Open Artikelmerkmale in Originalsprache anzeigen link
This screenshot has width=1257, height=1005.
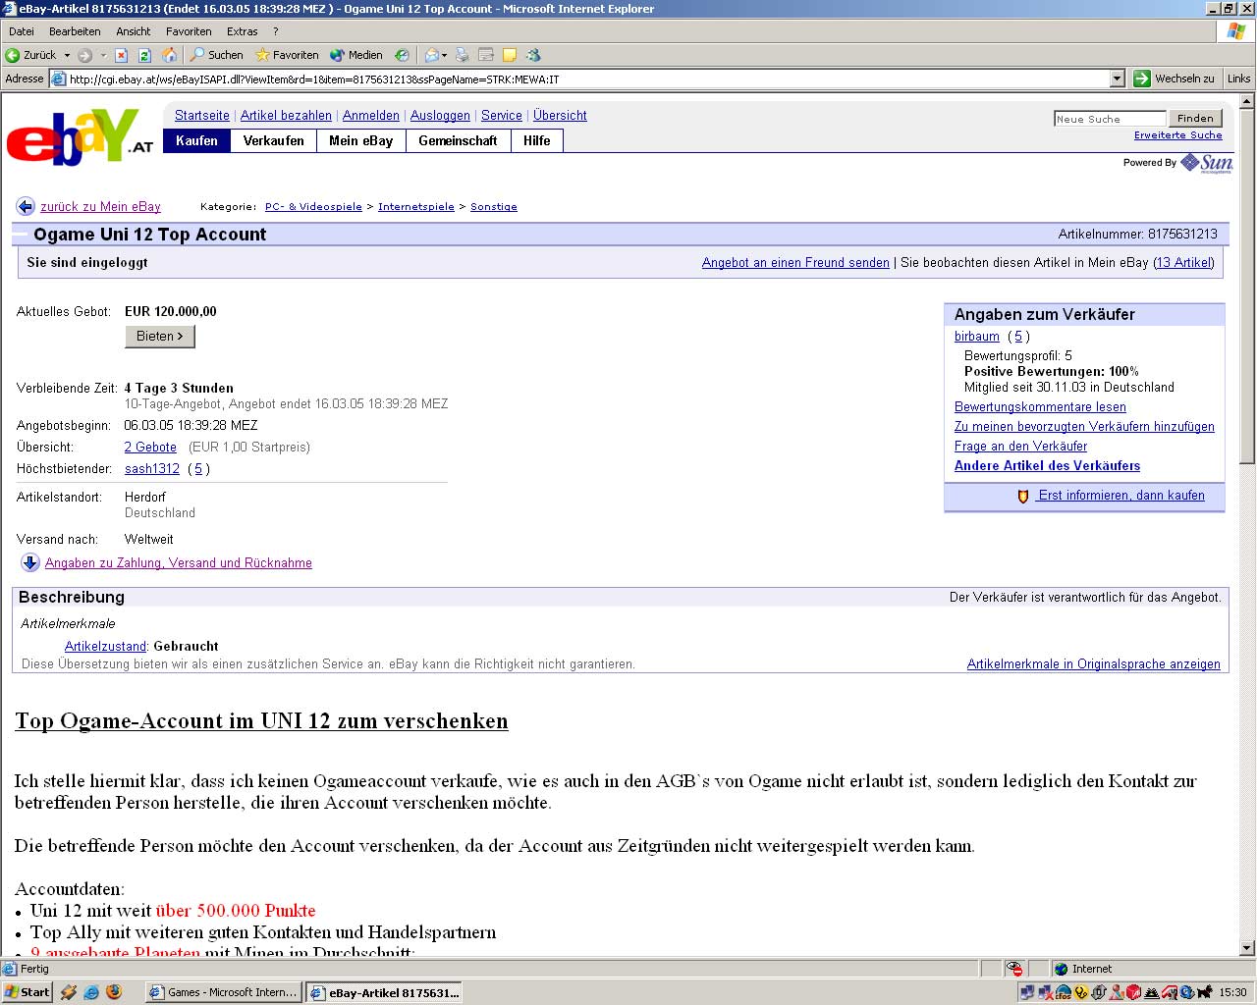(x=1094, y=663)
